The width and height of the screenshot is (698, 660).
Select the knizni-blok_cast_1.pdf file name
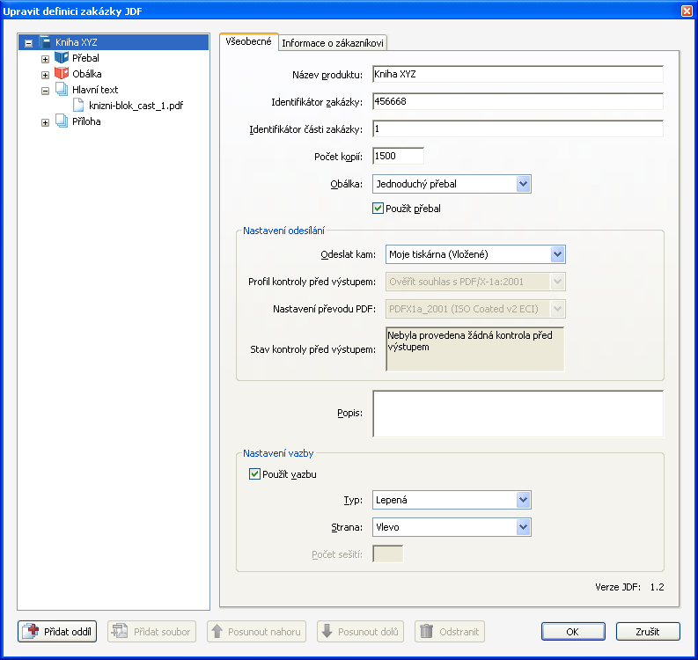tap(136, 106)
